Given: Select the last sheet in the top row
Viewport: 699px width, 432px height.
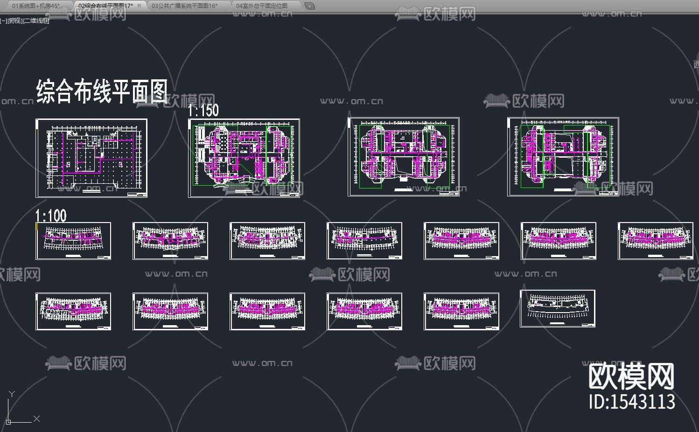Looking at the screenshot, I should (x=563, y=157).
